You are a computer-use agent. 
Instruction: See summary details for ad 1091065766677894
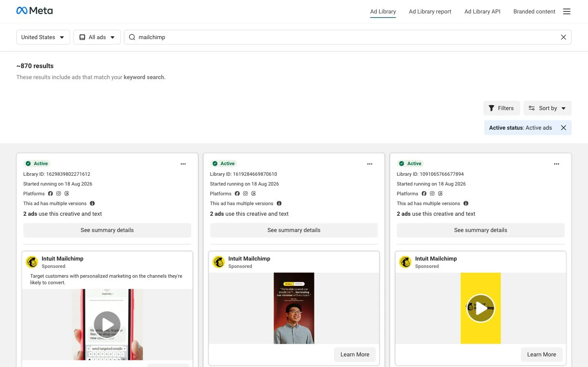coord(481,230)
